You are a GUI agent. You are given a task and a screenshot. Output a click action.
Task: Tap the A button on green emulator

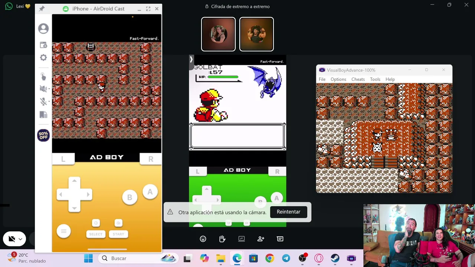point(276,198)
